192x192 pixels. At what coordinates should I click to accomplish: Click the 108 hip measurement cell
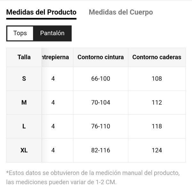(x=157, y=79)
